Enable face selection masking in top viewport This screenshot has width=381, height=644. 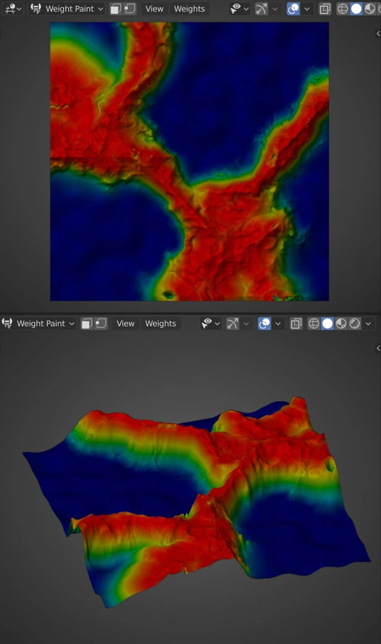pos(116,9)
